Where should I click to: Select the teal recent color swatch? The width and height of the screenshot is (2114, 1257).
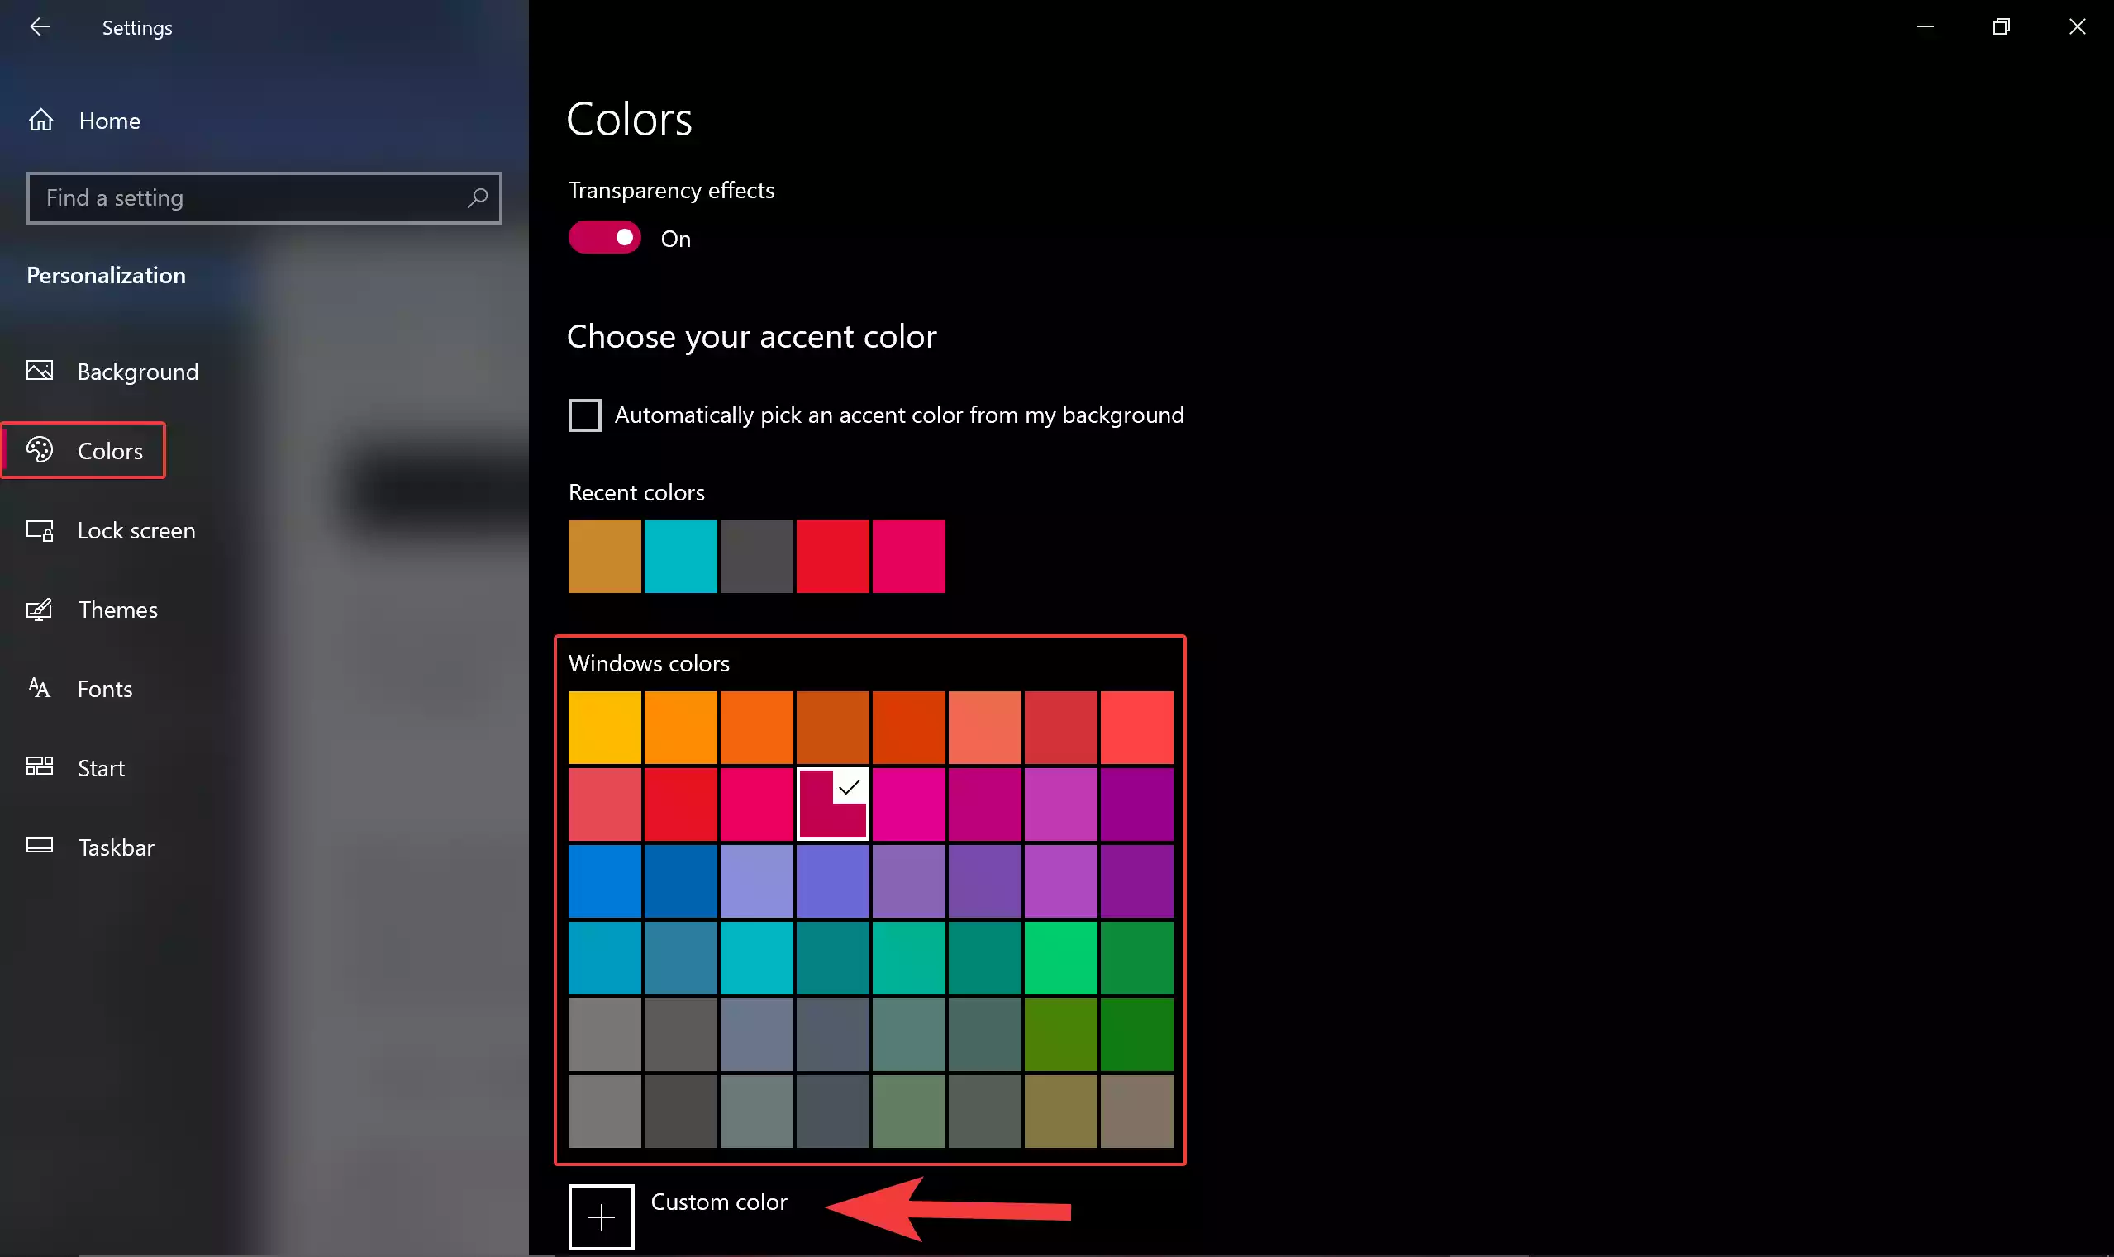point(679,557)
